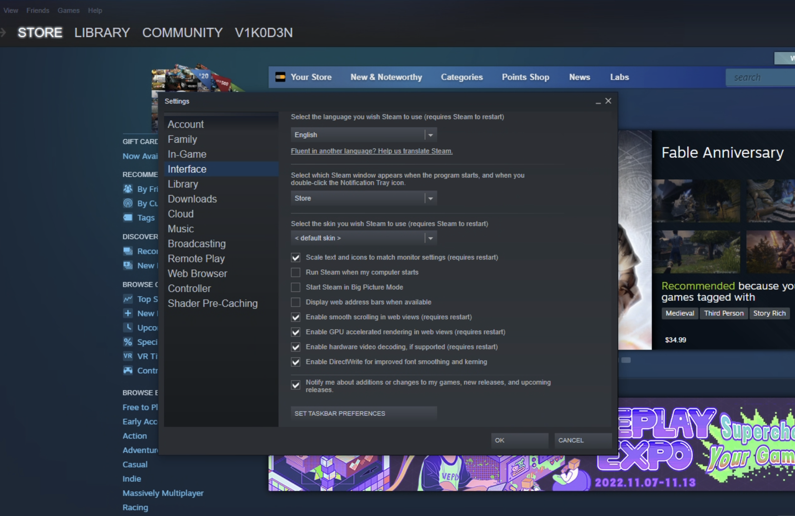Viewport: 795px width, 516px height.
Task: Enable Display web address bars when available
Action: coord(296,302)
